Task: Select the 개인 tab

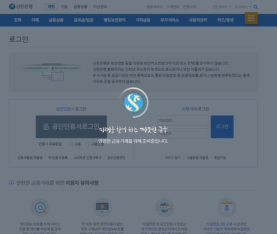Action: [x=51, y=7]
